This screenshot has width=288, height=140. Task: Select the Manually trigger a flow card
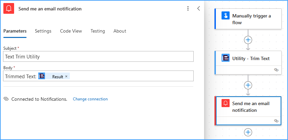248,19
